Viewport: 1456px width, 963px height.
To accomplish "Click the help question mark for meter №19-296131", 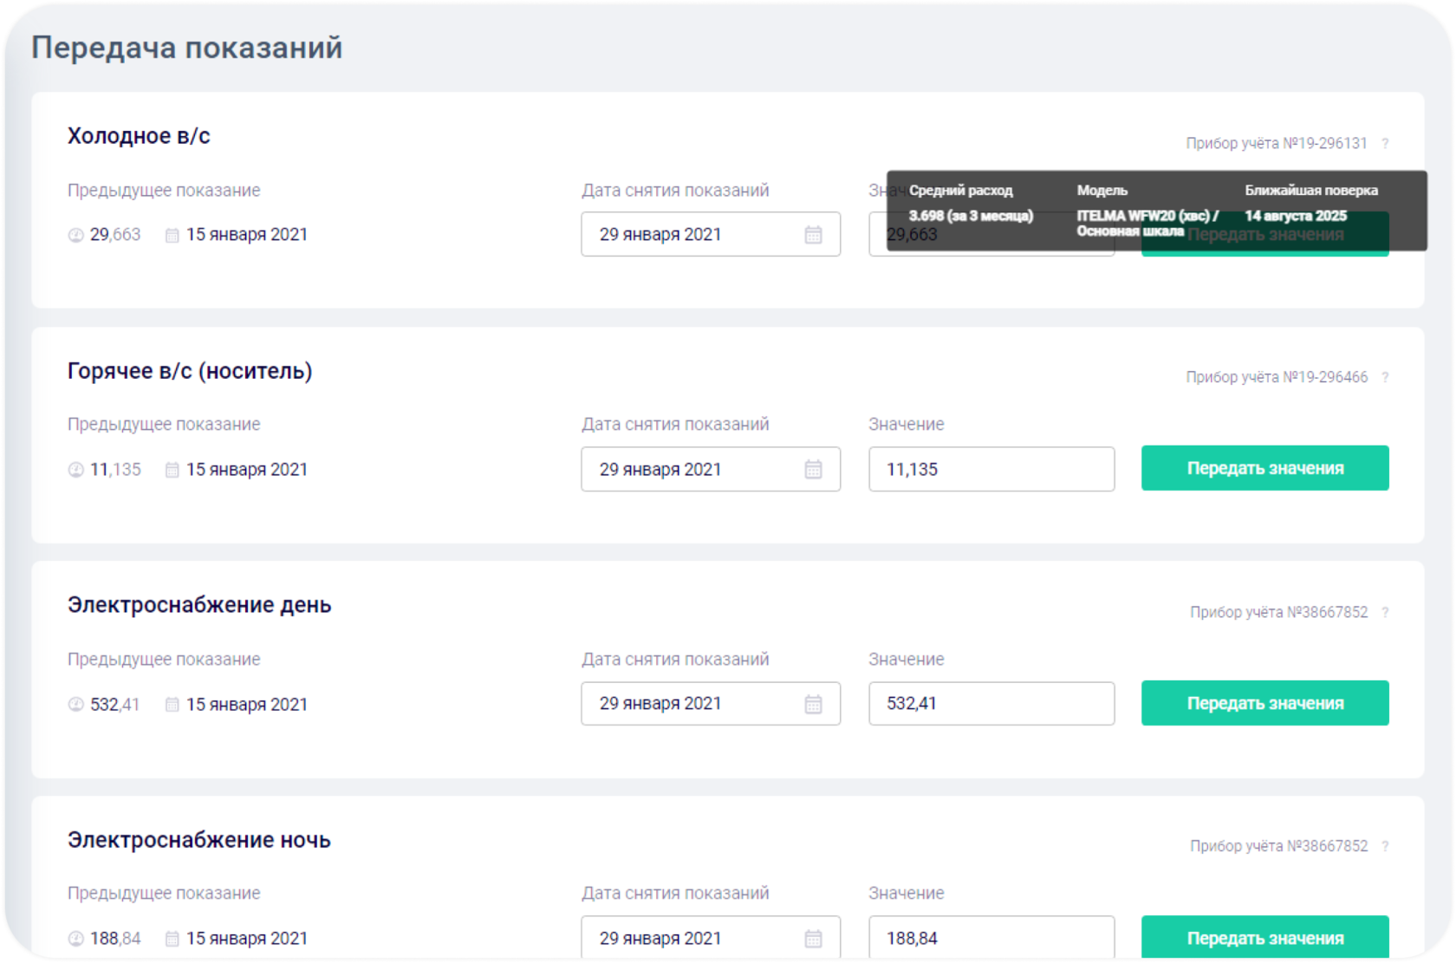I will click(1385, 144).
